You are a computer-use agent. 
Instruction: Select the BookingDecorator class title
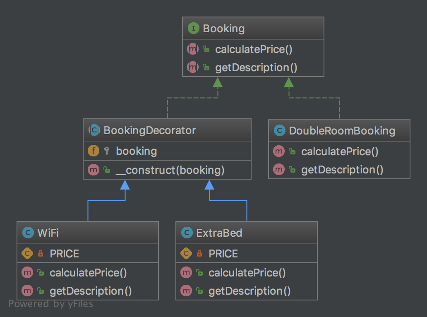(150, 131)
